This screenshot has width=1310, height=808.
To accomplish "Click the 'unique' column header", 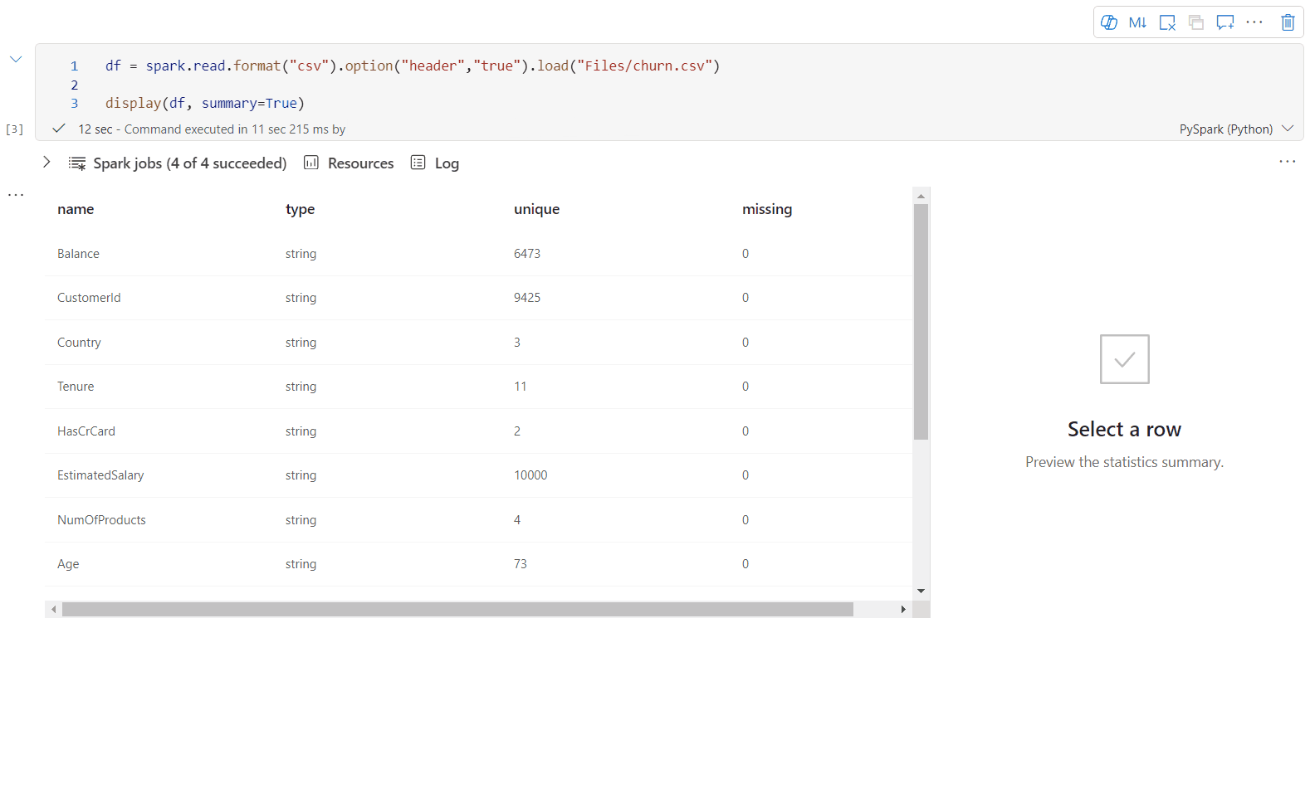I will tap(536, 209).
